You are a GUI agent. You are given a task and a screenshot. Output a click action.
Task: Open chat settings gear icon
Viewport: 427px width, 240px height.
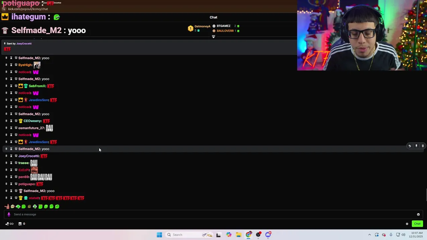[407, 224]
